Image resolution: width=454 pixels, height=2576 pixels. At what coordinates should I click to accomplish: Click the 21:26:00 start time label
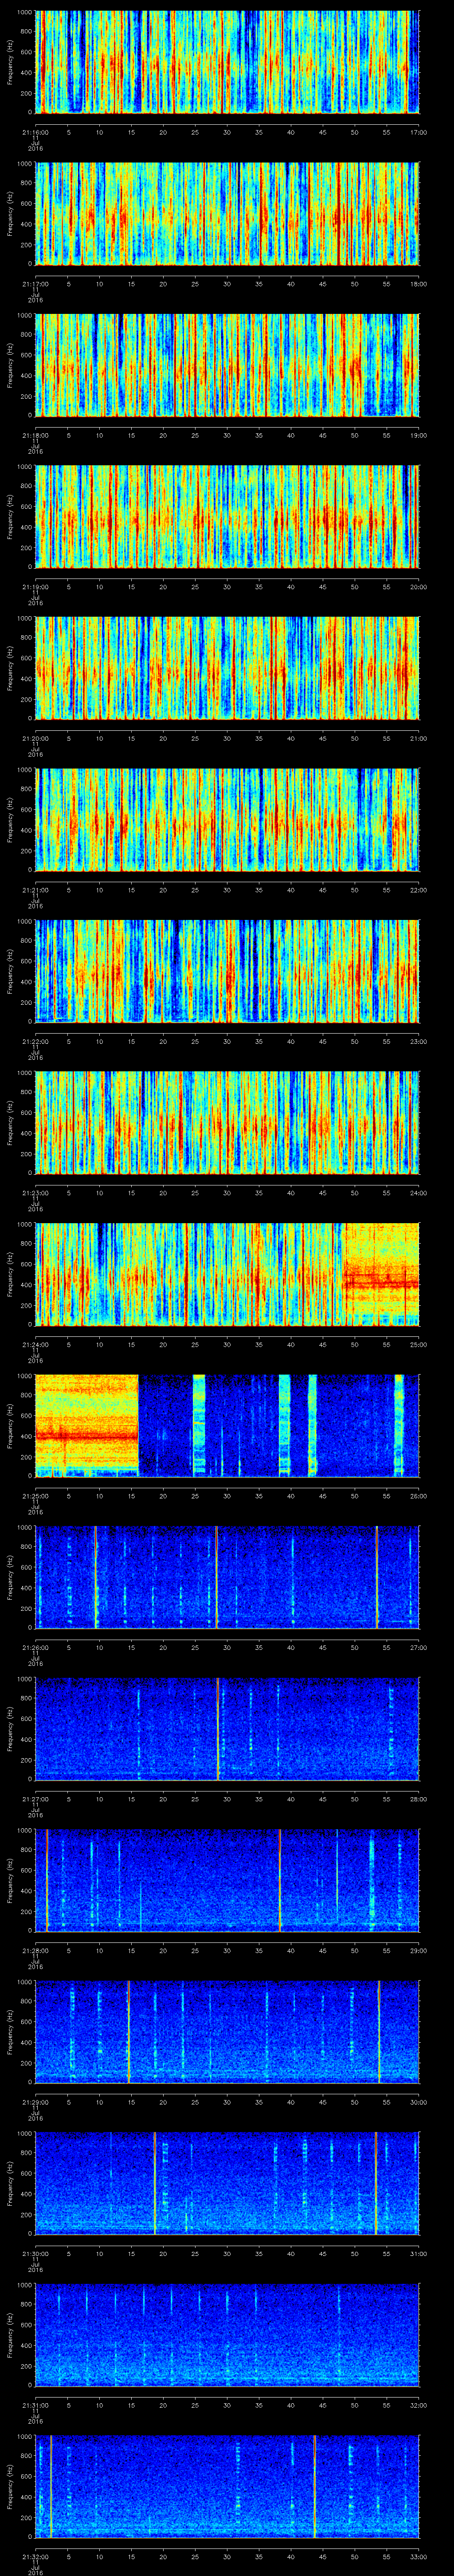35,1647
